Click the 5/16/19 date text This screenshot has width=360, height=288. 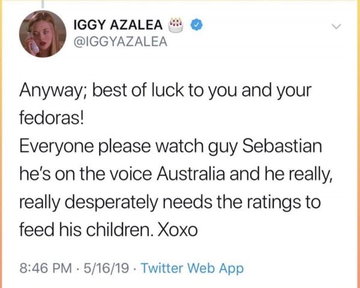coord(106,268)
